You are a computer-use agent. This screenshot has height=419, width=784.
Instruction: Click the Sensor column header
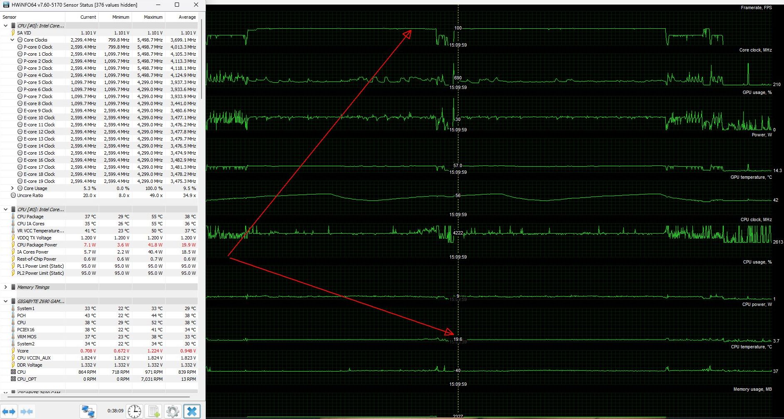click(x=33, y=17)
